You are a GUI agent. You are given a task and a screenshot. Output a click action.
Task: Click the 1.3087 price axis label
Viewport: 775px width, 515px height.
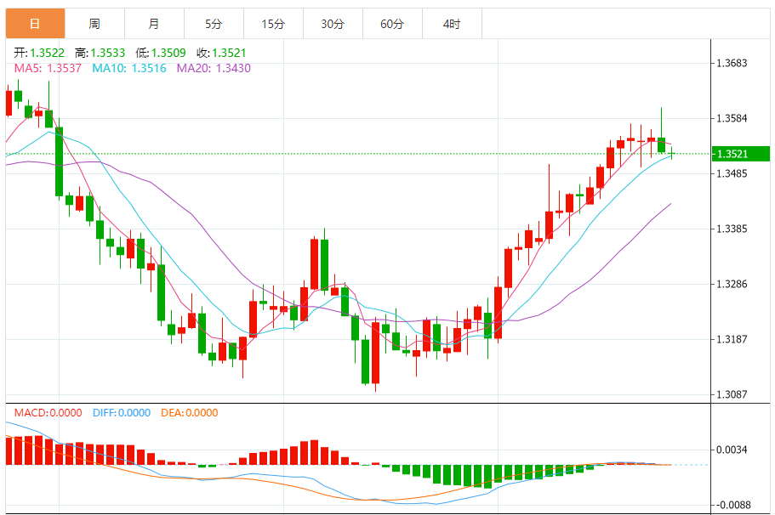click(x=732, y=394)
